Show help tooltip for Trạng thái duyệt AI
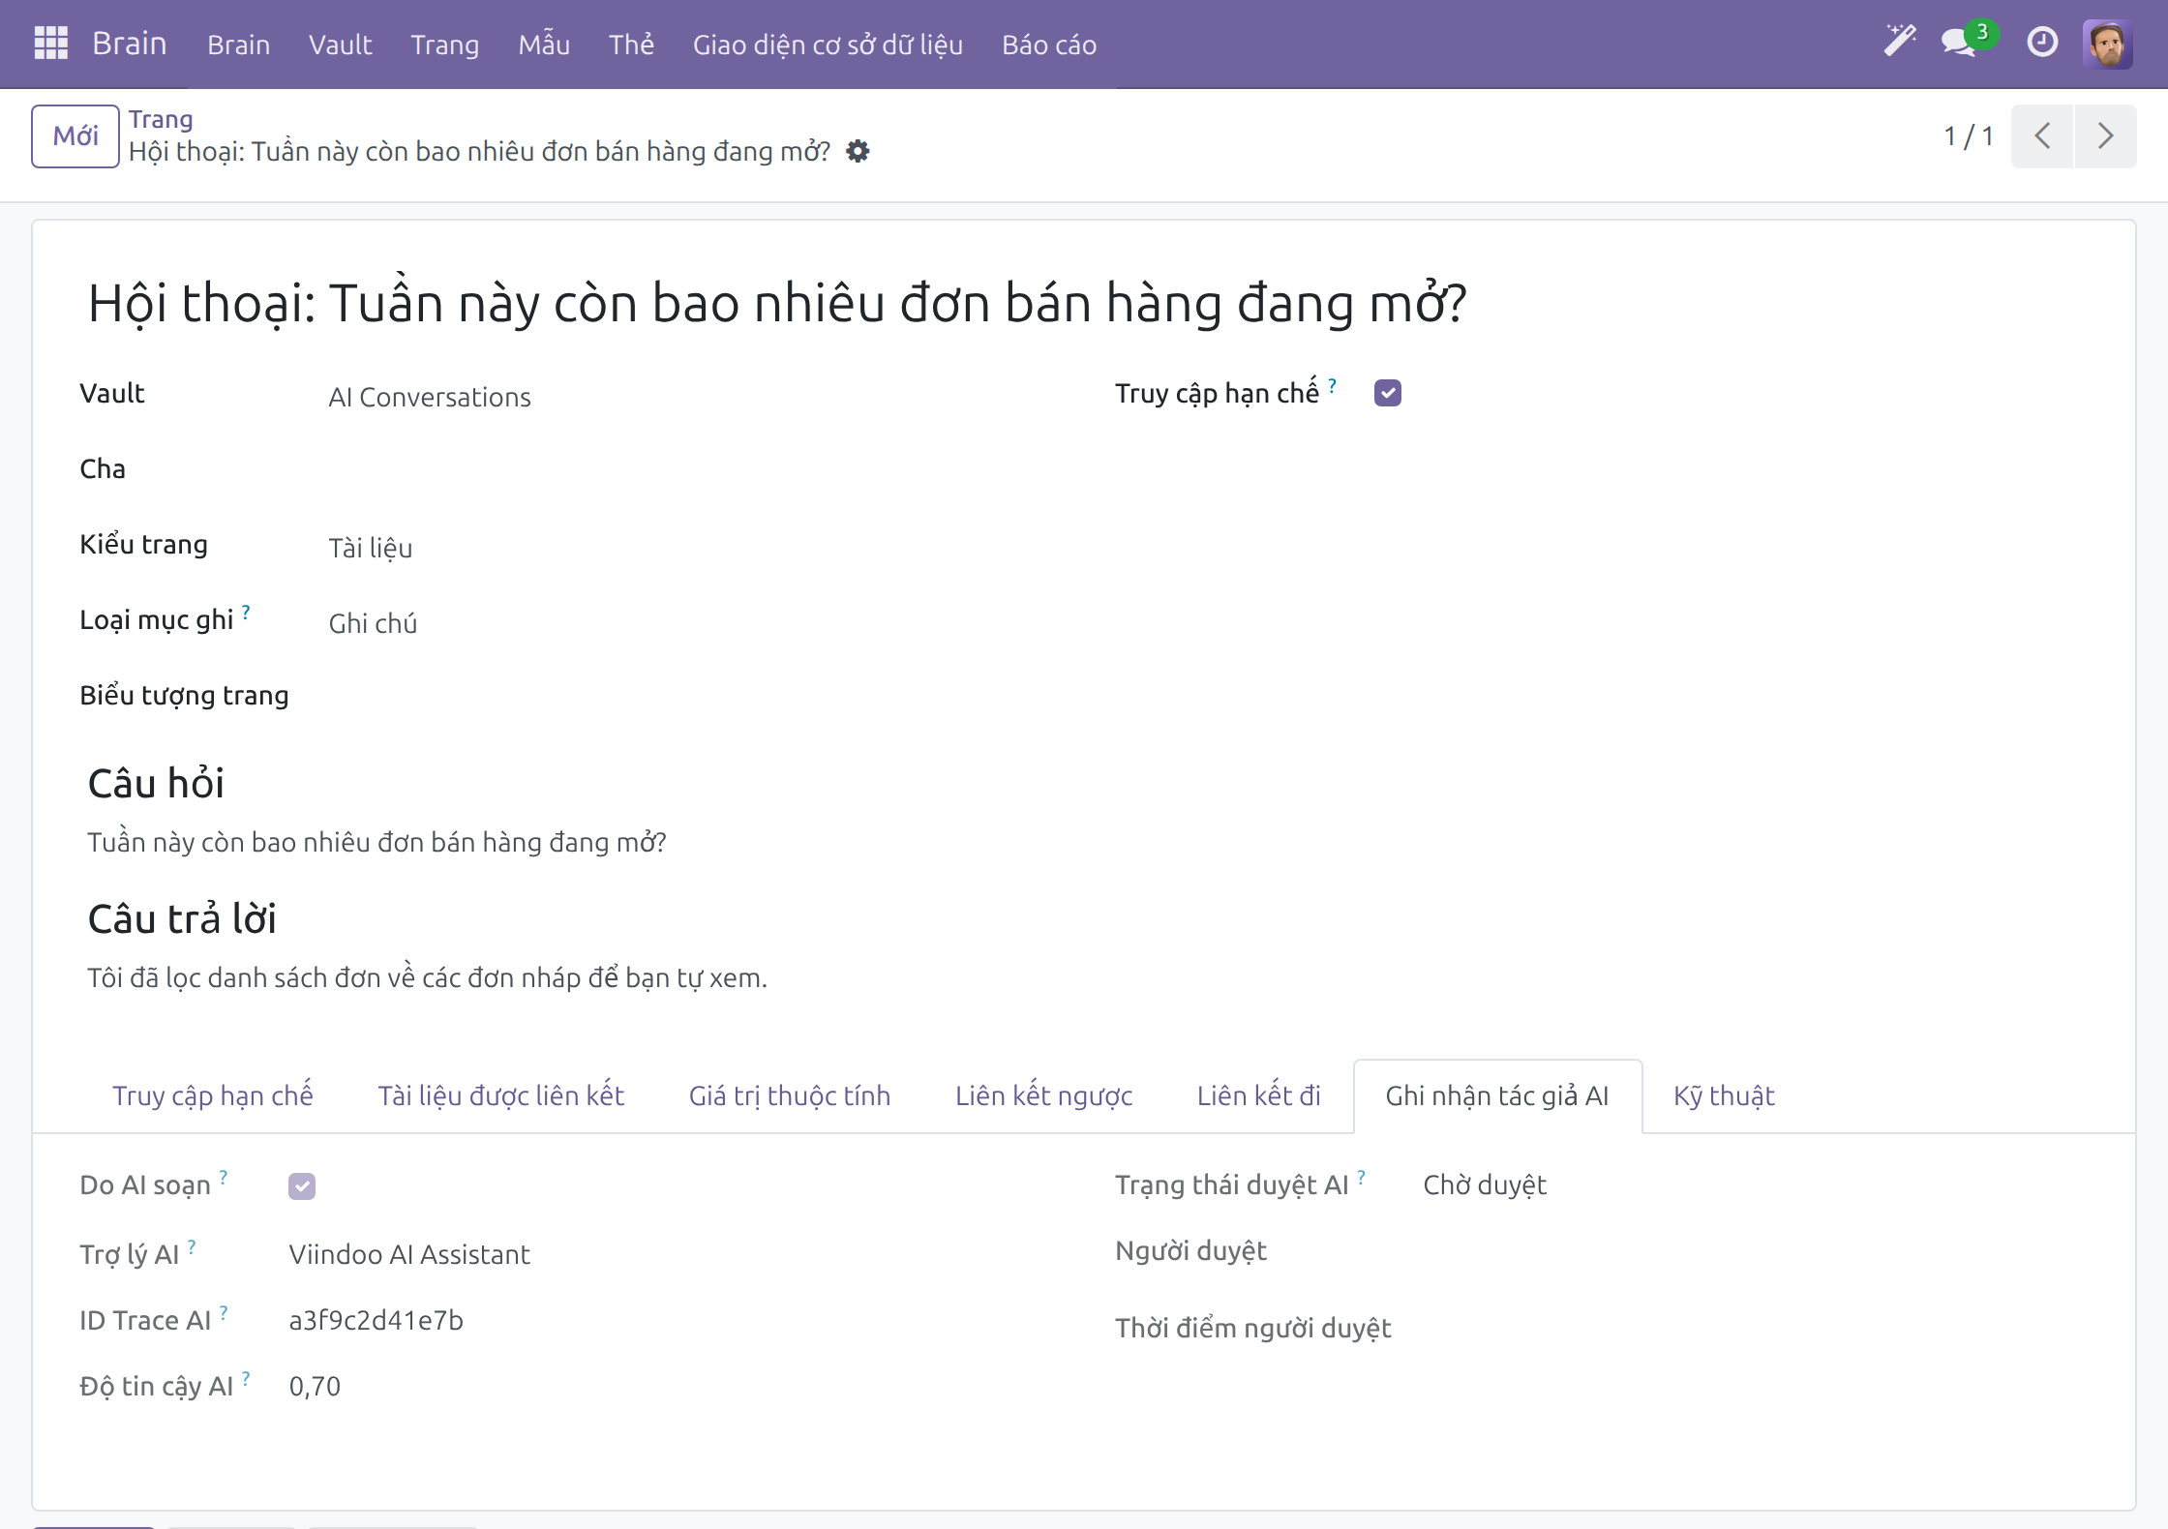 (x=1361, y=1177)
